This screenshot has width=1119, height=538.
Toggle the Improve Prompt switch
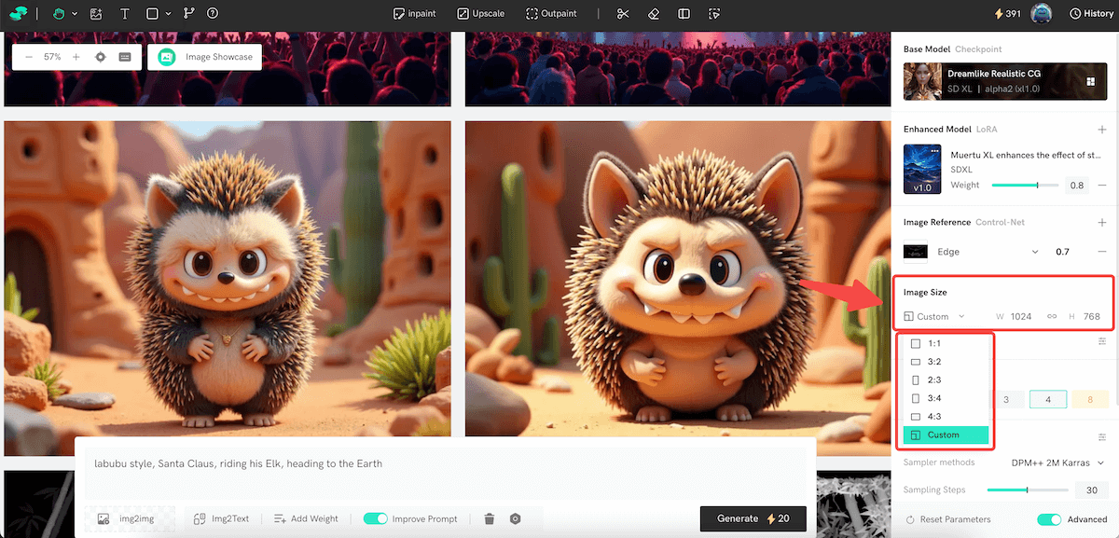pyautogui.click(x=376, y=518)
